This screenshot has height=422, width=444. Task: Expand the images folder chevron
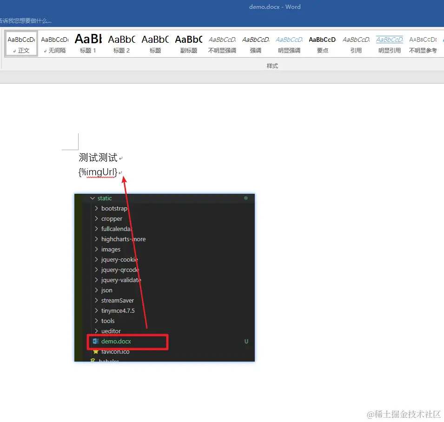coord(96,249)
